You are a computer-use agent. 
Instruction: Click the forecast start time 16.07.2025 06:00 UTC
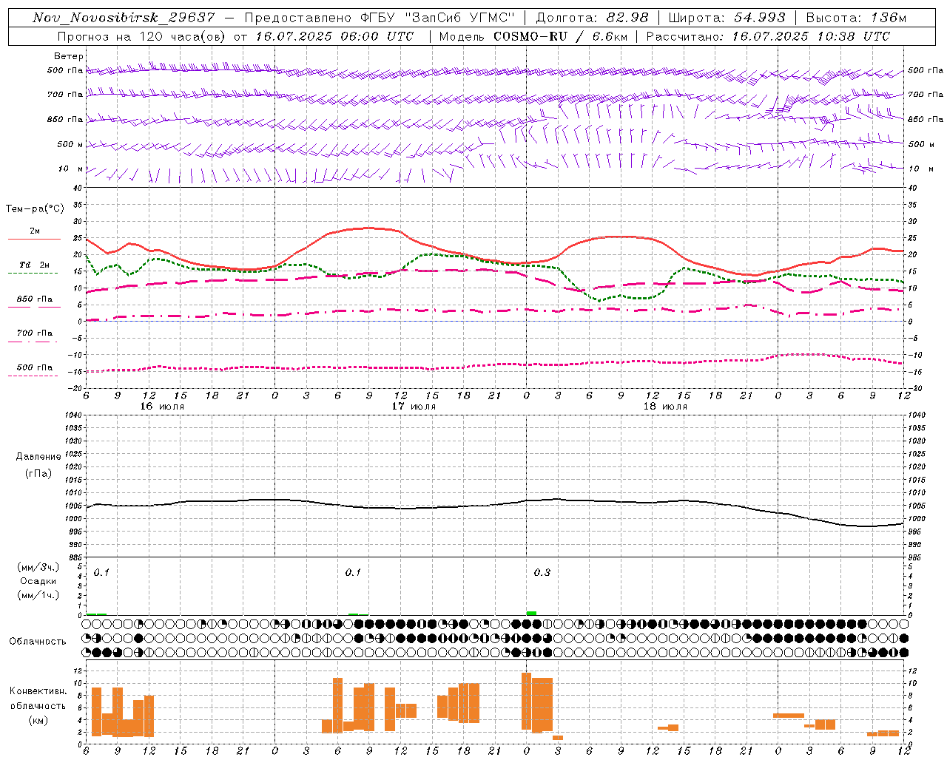tap(334, 36)
